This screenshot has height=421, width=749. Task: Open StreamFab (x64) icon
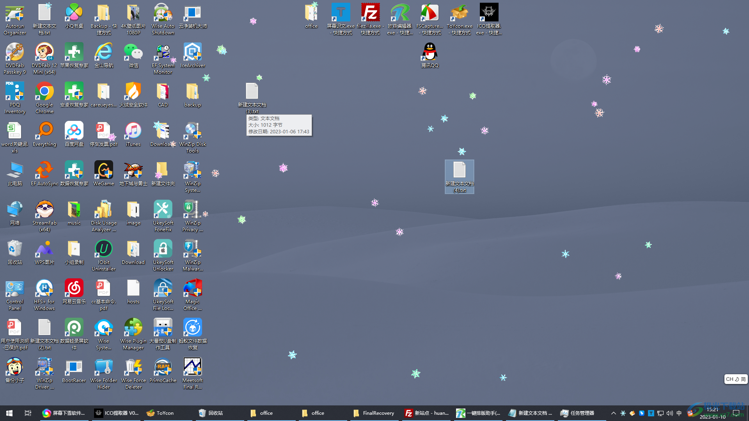click(x=44, y=216)
